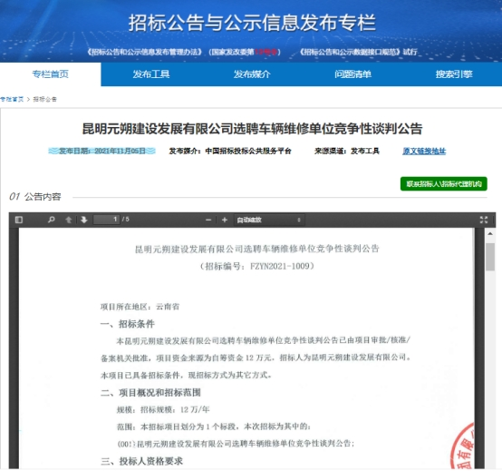Switch to the 发布工具 tab
Screen dimensions: 502x471
[x=151, y=74]
